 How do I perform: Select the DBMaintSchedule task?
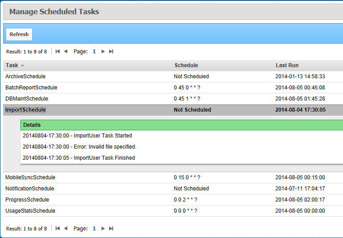[27, 99]
